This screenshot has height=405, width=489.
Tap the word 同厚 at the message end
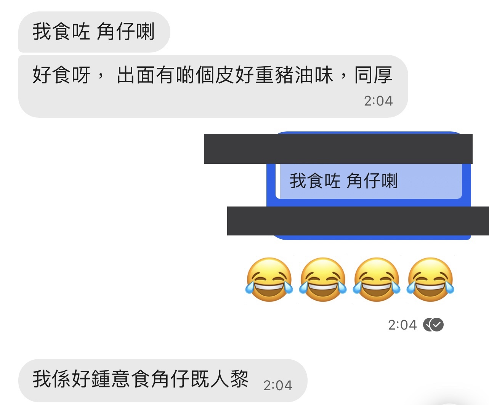click(x=374, y=75)
